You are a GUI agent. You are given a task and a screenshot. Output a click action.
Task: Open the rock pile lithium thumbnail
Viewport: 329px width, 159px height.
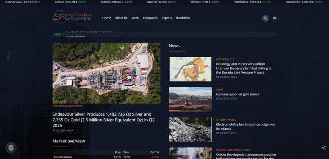(x=190, y=130)
